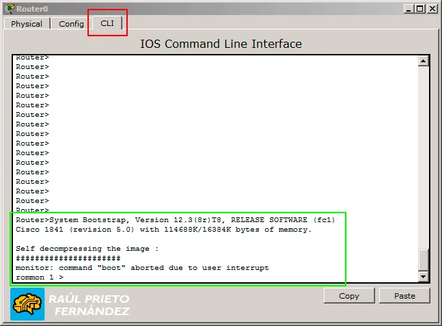Click the row of hash progress marks
Image resolution: width=442 pixels, height=326 pixels.
pos(68,258)
